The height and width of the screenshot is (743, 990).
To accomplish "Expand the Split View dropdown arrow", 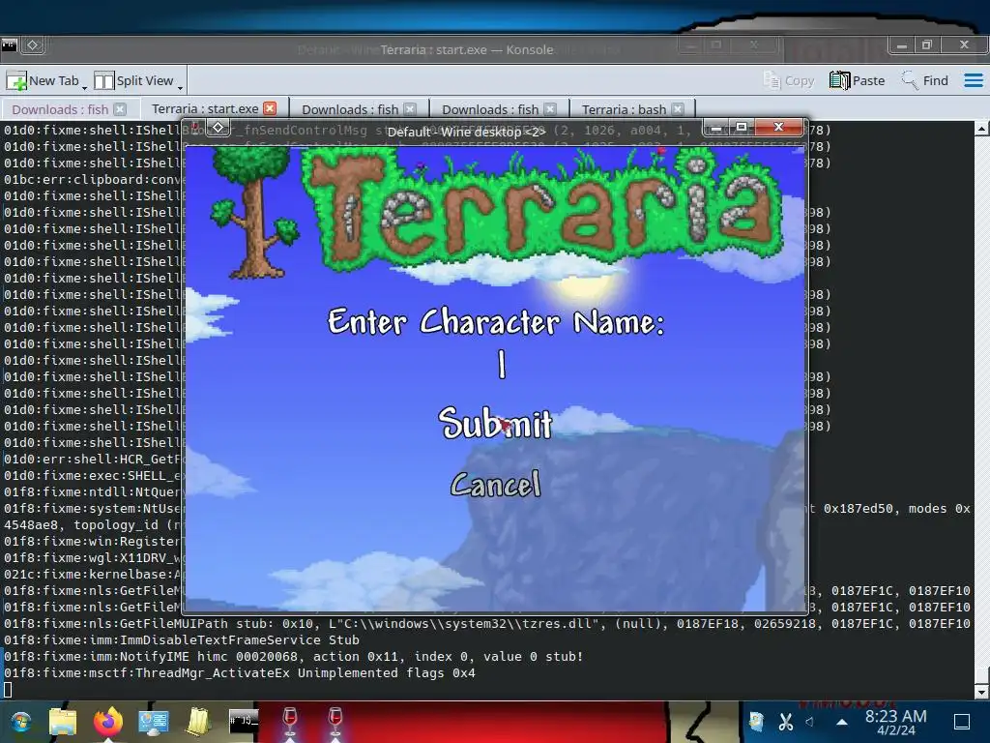I will tap(180, 87).
